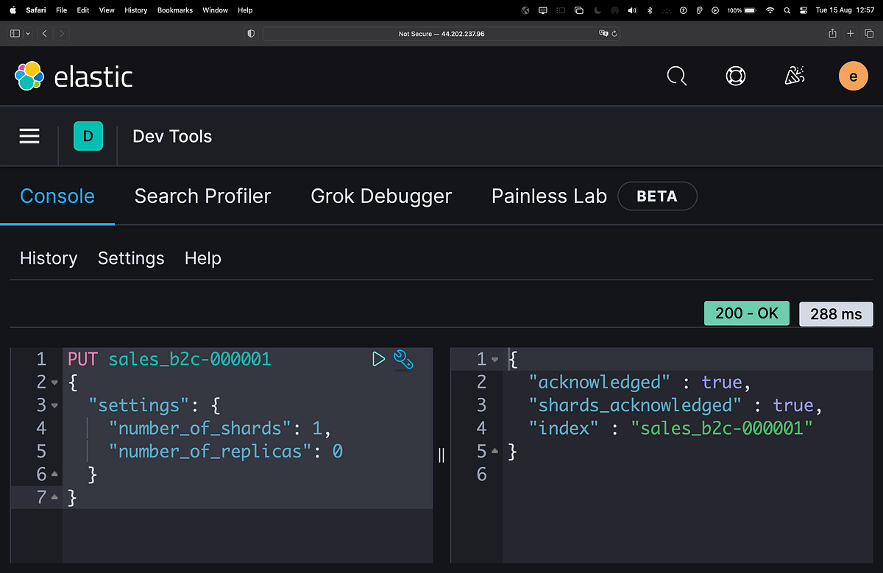Switch to the Search Profiler tab

click(202, 196)
